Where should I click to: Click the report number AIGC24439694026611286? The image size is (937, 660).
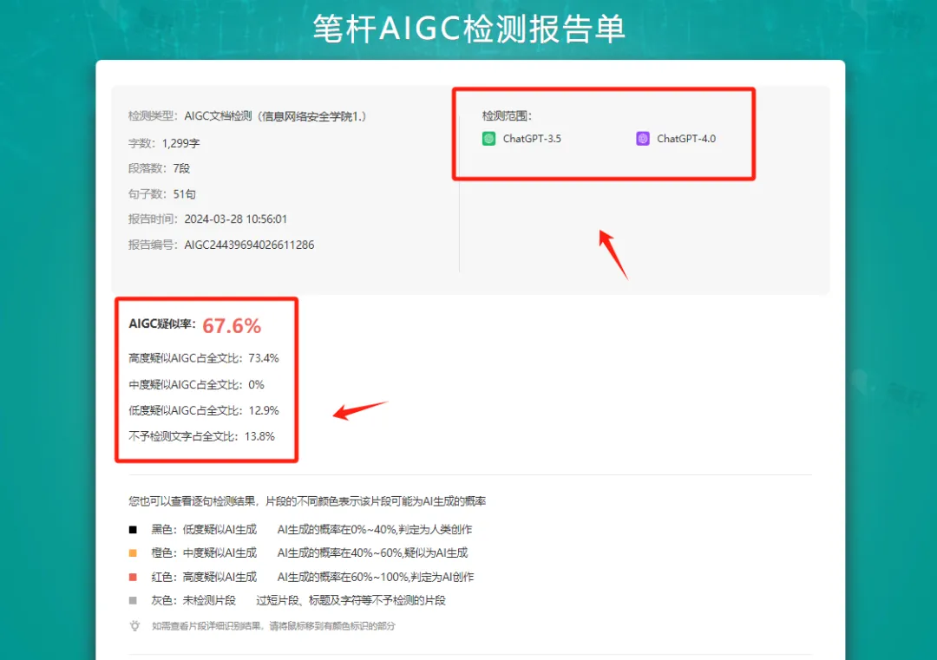[x=249, y=245]
